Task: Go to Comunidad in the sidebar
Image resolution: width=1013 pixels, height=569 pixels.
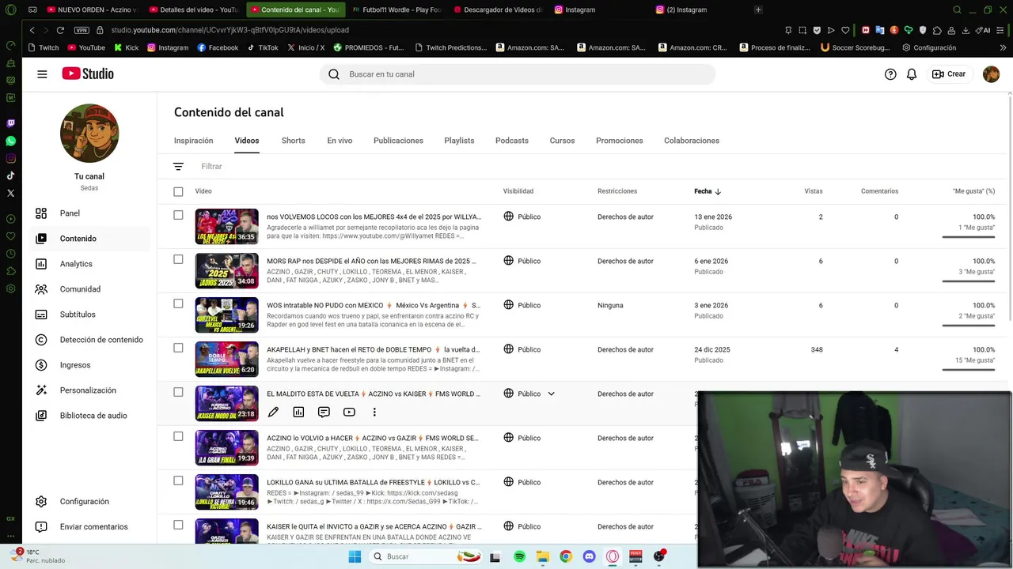Action: tap(89, 289)
